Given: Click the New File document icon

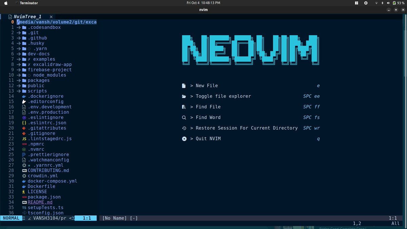Looking at the screenshot, I should pos(184,86).
